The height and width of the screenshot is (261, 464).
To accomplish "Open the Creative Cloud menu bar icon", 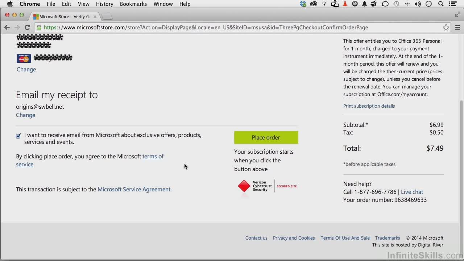I will click(314, 4).
